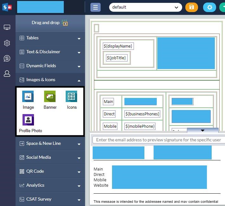The height and width of the screenshot is (206, 225).
Task: Click the sidebar settings gear icon
Action: pyautogui.click(x=7, y=43)
